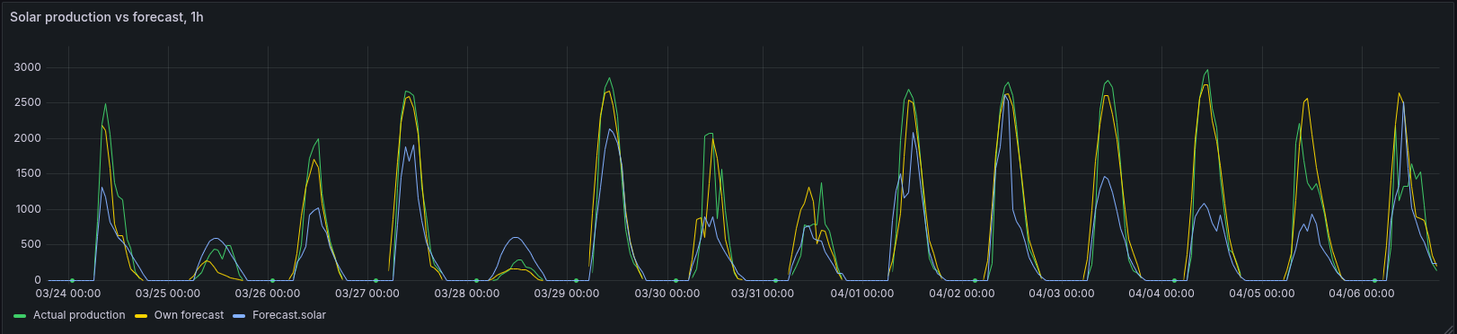Click the yellow color swatch of Own forecast
The height and width of the screenshot is (334, 1457).
[142, 316]
